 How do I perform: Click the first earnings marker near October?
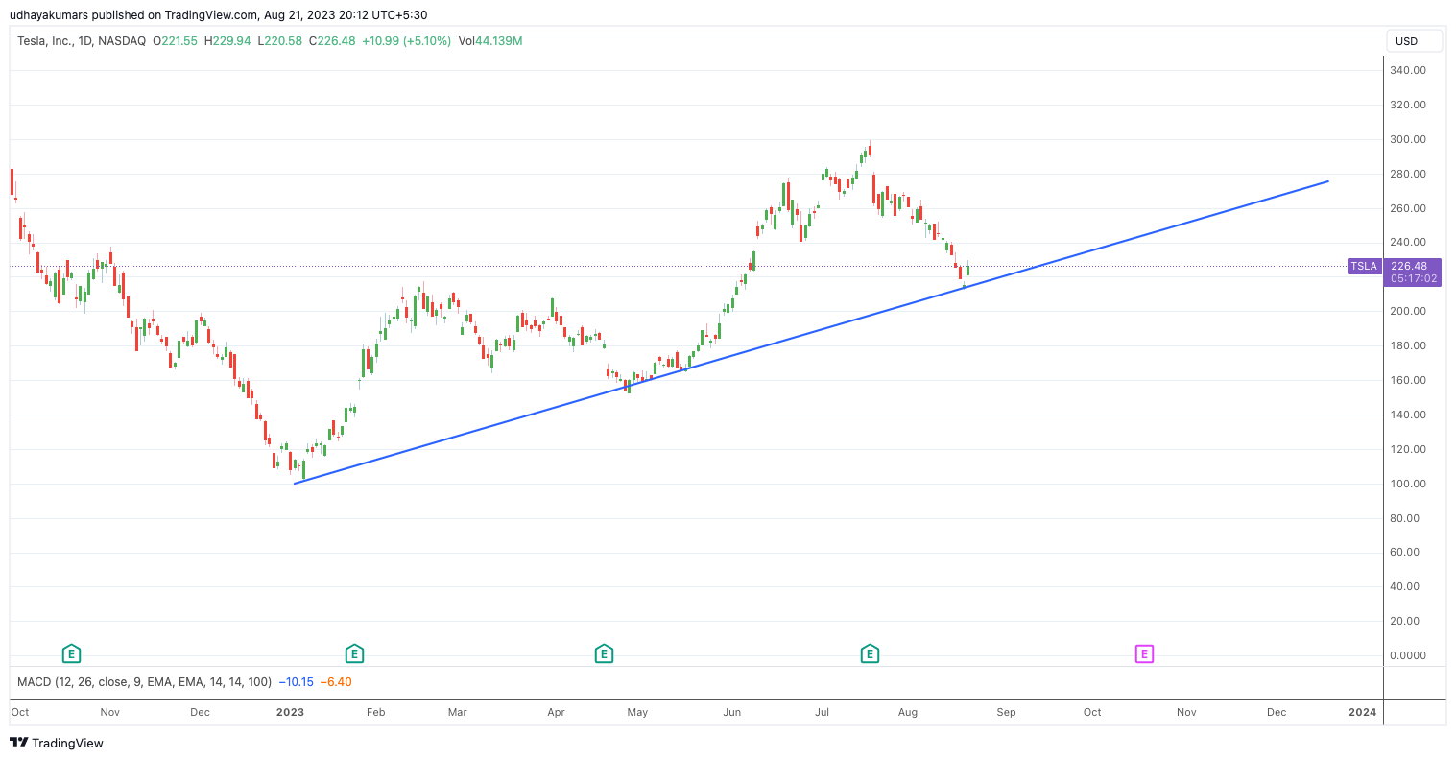pyautogui.click(x=71, y=654)
